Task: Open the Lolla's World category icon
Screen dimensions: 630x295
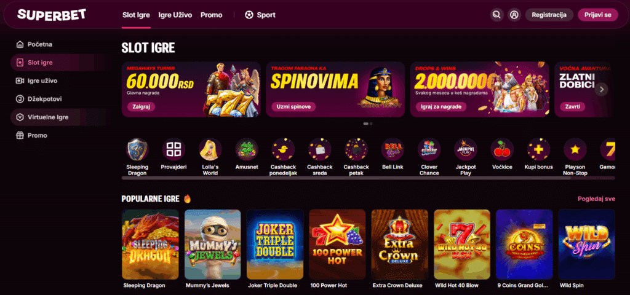Action: click(210, 149)
